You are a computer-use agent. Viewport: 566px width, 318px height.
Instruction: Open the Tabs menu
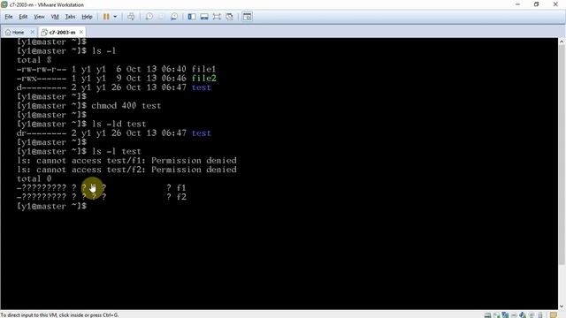pos(70,17)
